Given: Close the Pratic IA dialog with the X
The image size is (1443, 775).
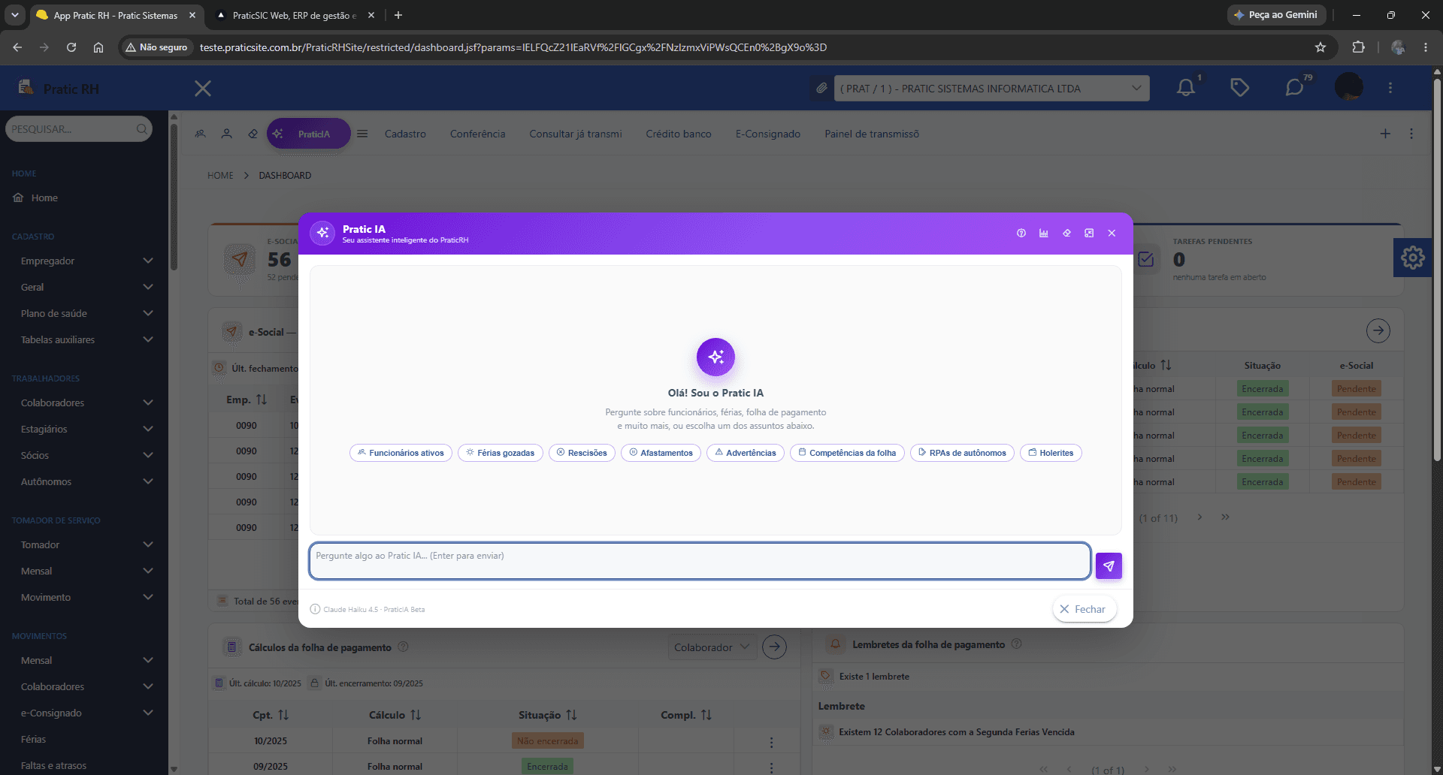Looking at the screenshot, I should pos(1112,234).
